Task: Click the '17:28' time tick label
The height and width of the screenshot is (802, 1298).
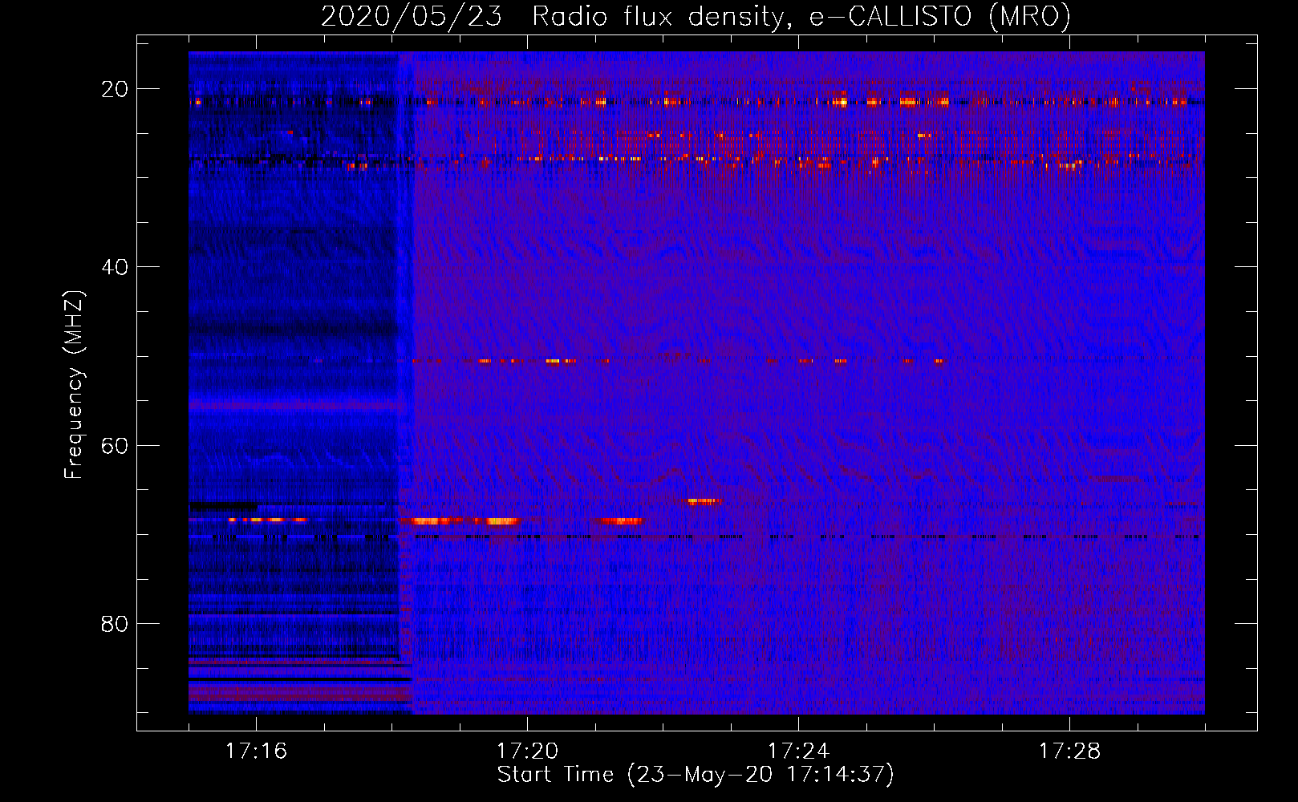Action: point(1069,751)
